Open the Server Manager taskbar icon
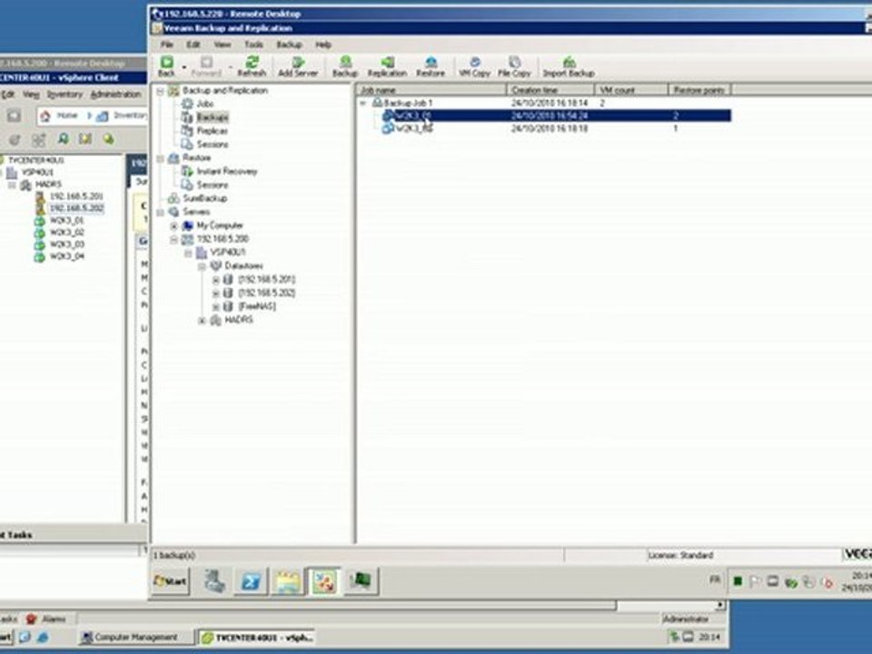 click(x=214, y=581)
